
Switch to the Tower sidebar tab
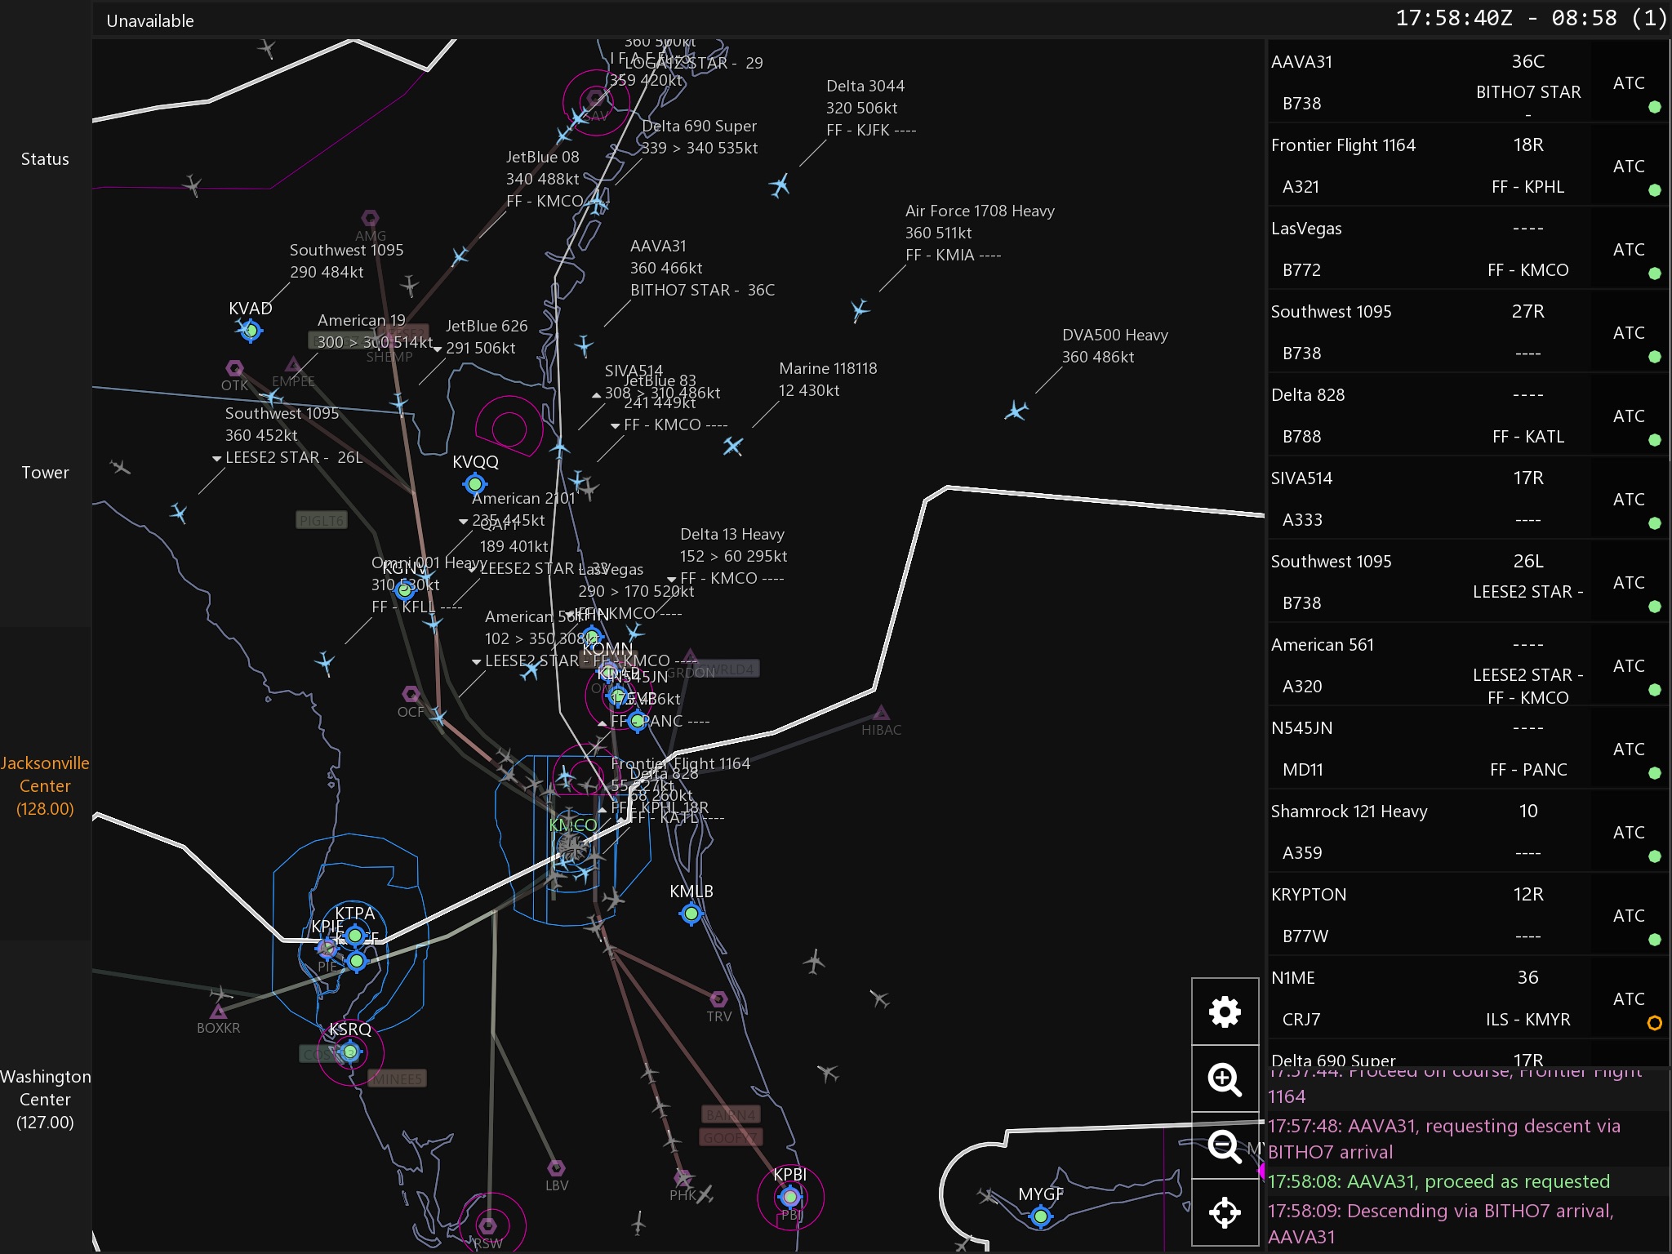[45, 473]
